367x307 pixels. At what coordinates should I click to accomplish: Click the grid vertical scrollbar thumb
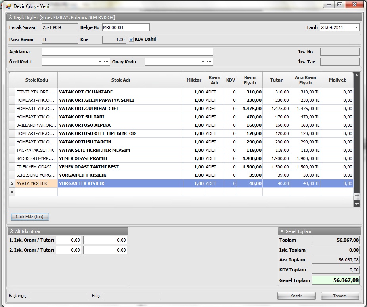357,196
